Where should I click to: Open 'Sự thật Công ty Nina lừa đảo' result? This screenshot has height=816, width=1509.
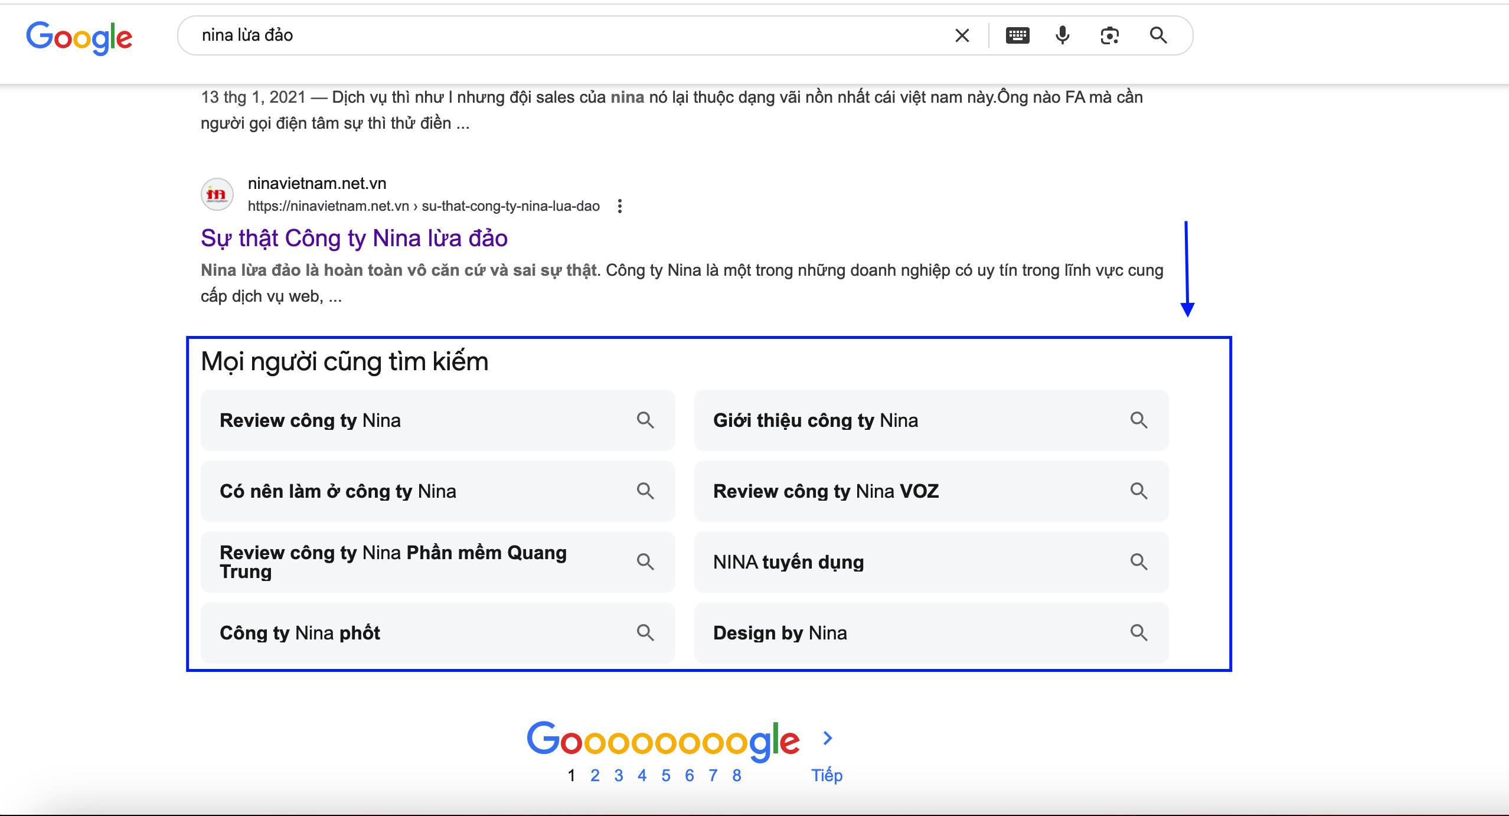tap(354, 238)
